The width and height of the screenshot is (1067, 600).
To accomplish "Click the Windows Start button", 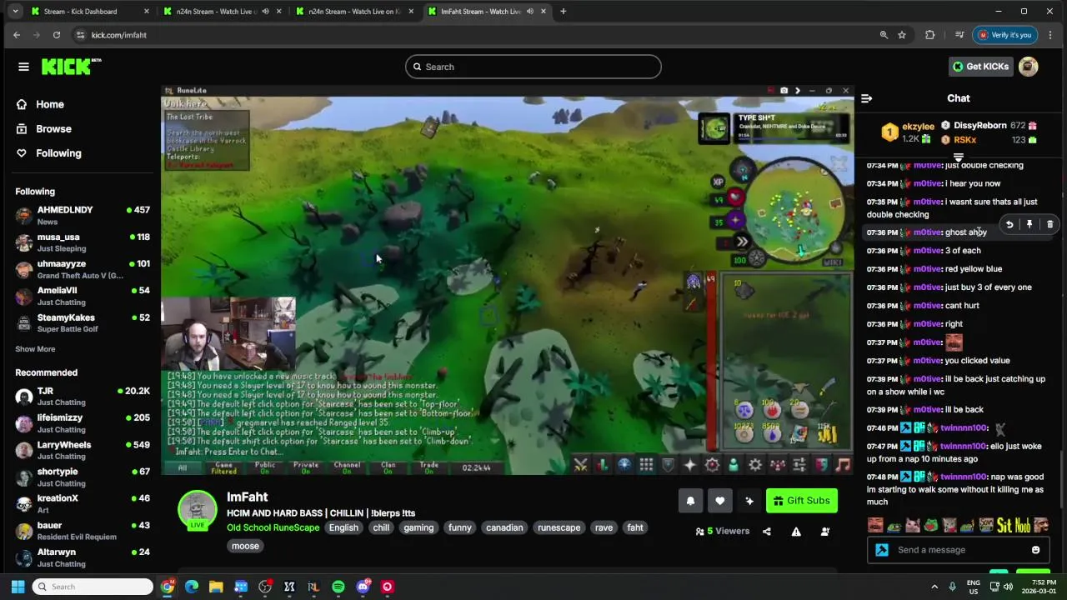I will [18, 587].
